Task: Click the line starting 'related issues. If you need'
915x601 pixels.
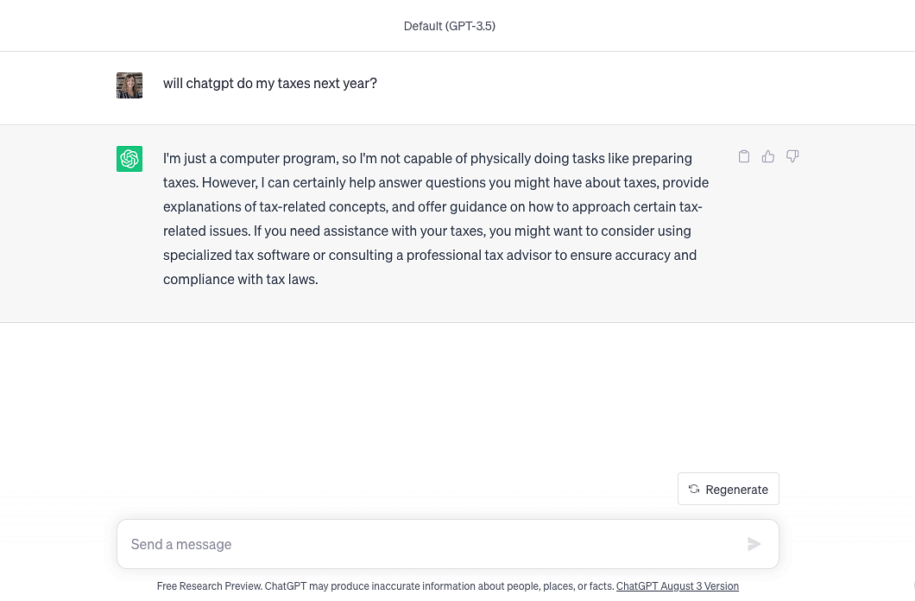Action: [x=427, y=231]
